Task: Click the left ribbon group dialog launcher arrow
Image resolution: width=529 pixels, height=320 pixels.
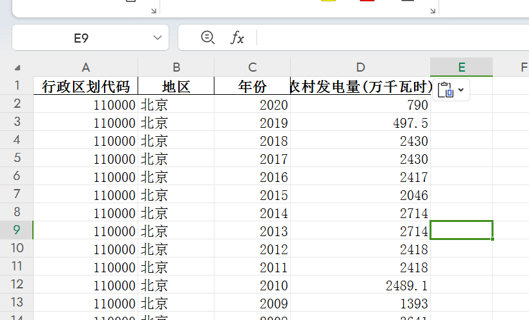Action: [x=154, y=11]
